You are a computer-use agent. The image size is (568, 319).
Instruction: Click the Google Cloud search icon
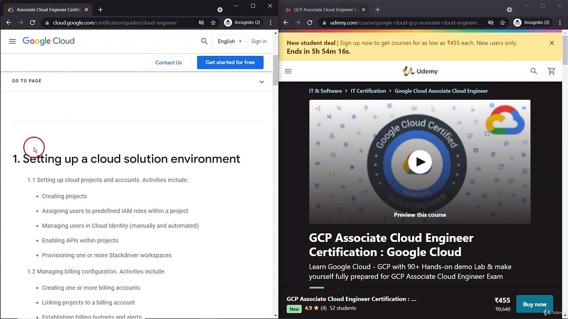coord(204,41)
